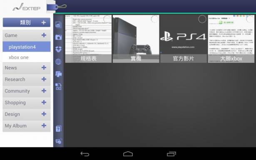Screen dimensions: 256x160
Task: Open the help question mark icon
Action: [x=58, y=129]
